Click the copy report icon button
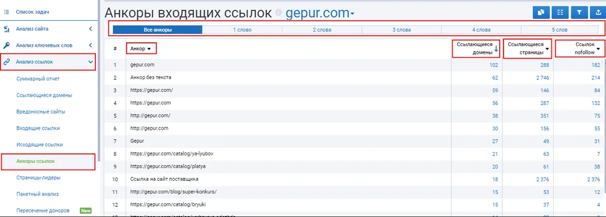The height and width of the screenshot is (217, 606). tap(540, 13)
